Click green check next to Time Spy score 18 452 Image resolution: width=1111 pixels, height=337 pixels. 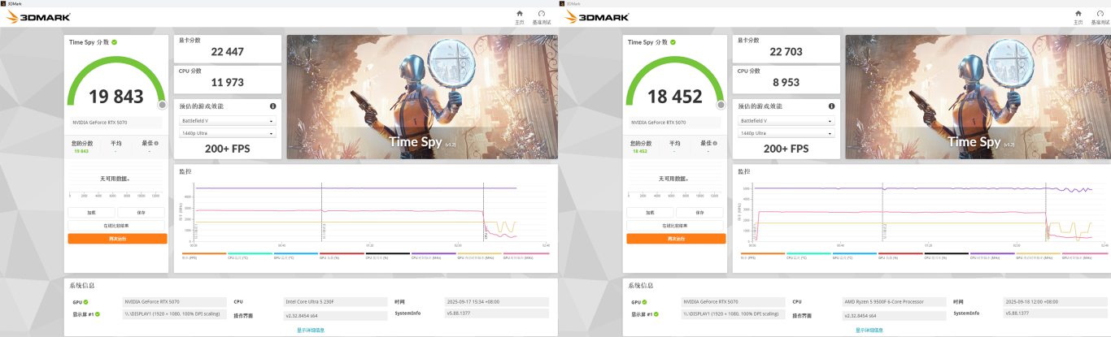point(673,41)
